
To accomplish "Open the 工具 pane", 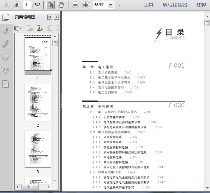I will (x=148, y=5).
